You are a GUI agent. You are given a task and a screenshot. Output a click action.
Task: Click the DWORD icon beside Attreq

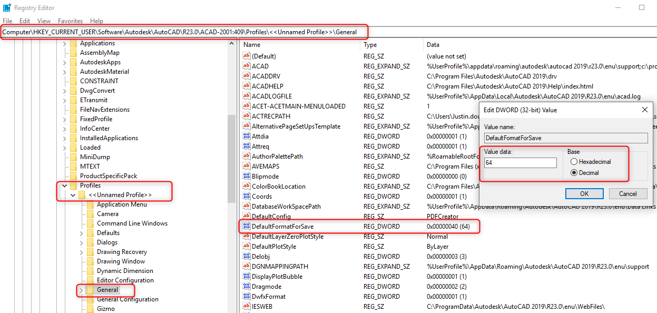pyautogui.click(x=246, y=146)
